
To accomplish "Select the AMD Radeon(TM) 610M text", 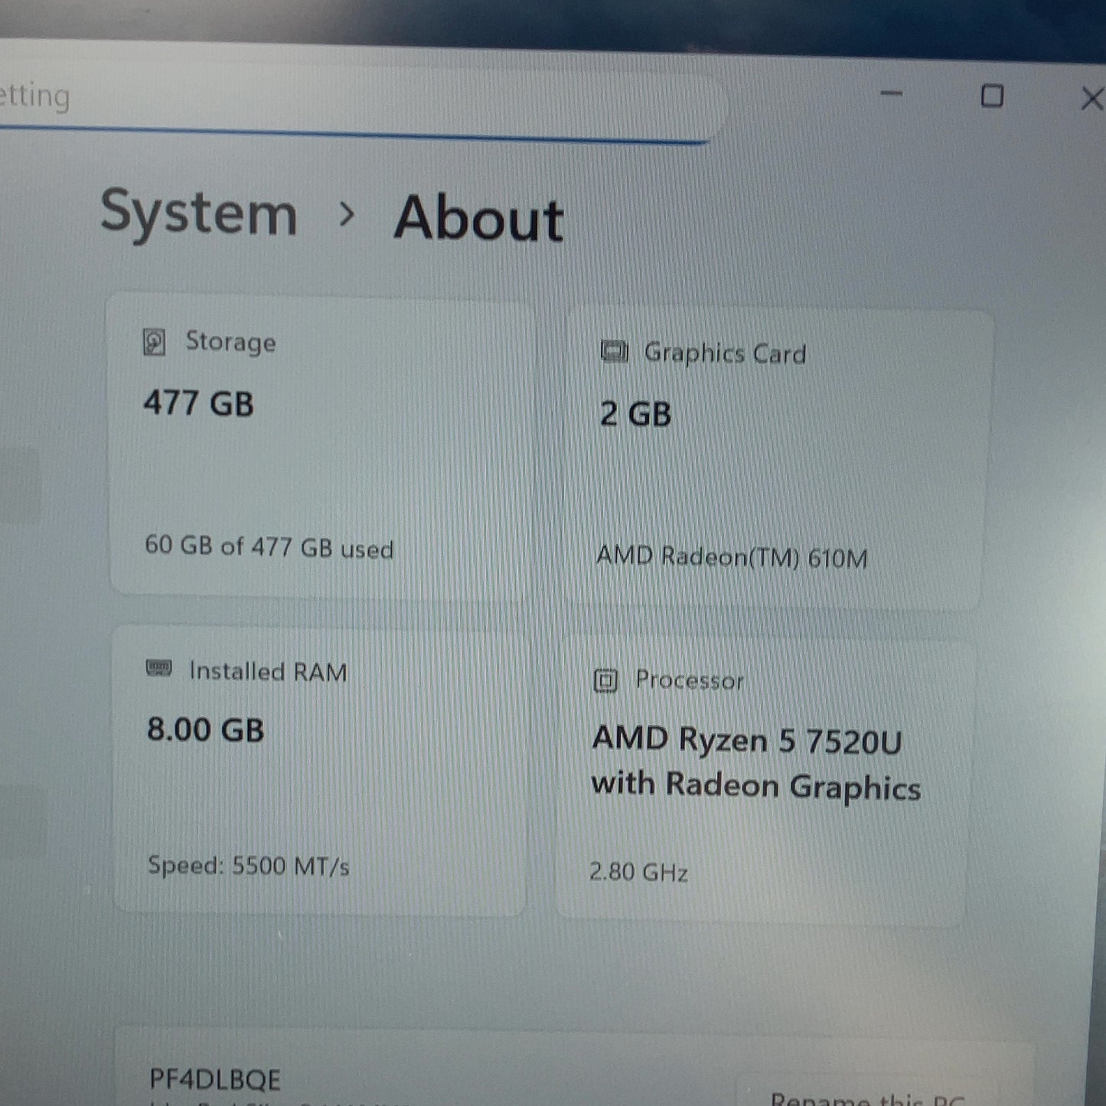I will [732, 556].
